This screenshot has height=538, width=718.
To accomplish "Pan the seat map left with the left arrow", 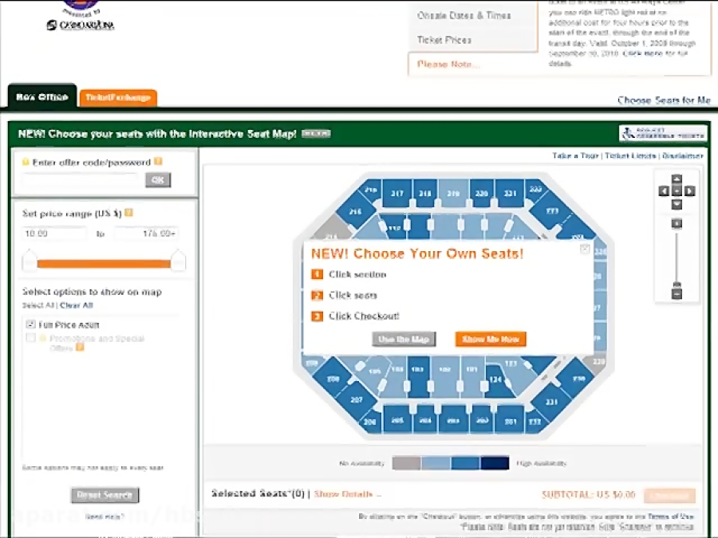I will (x=663, y=191).
